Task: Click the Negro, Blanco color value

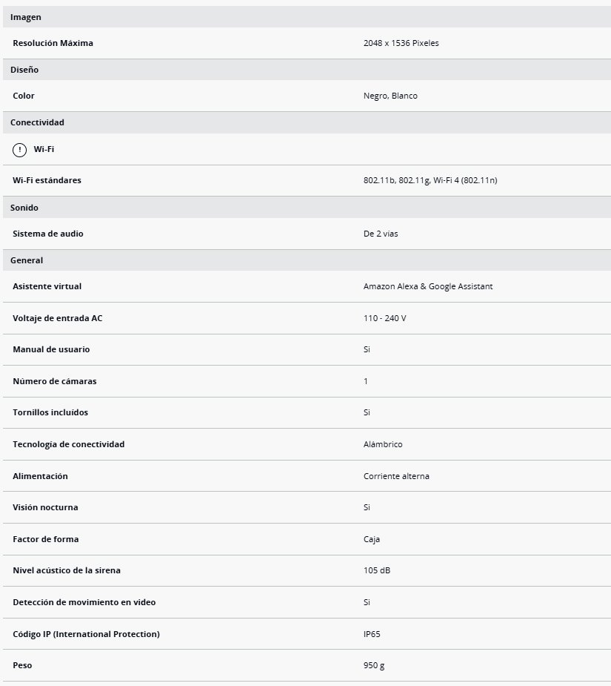Action: pyautogui.click(x=390, y=96)
